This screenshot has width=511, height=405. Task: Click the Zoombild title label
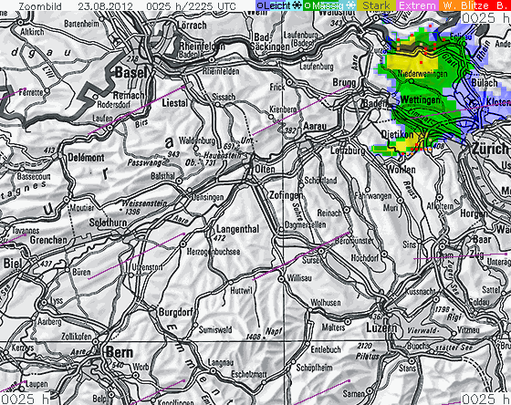(x=40, y=5)
